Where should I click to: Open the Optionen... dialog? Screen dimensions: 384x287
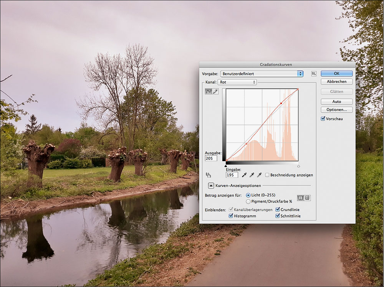337,110
